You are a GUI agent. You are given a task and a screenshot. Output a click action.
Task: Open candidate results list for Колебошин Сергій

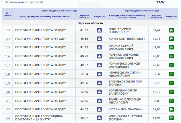pos(172,92)
